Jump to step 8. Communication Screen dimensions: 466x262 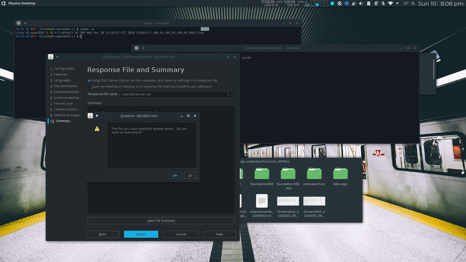(66, 109)
